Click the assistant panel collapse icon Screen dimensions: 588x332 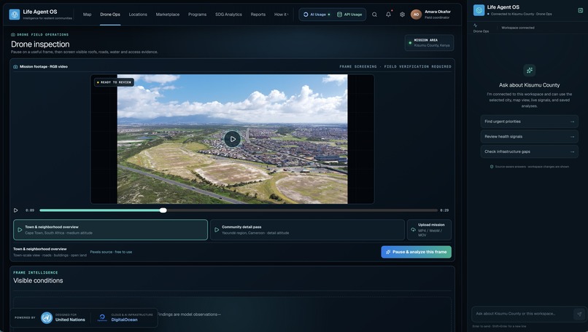click(x=580, y=10)
